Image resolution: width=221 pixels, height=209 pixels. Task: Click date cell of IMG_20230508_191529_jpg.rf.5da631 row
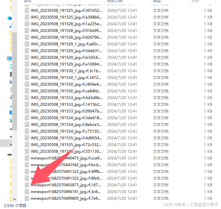(122, 51)
